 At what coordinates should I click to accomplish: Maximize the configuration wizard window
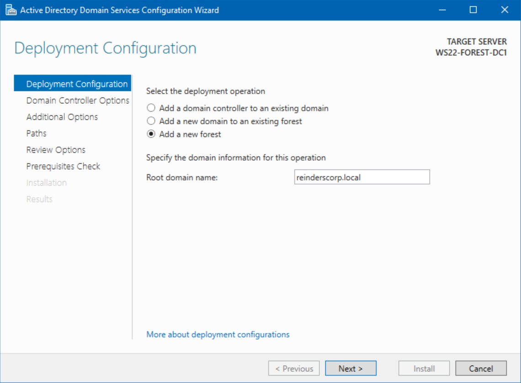pos(473,9)
